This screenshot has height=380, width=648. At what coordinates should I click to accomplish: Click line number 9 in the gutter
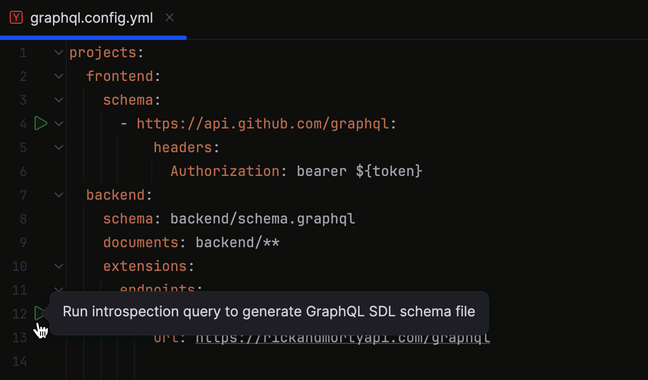tap(23, 242)
